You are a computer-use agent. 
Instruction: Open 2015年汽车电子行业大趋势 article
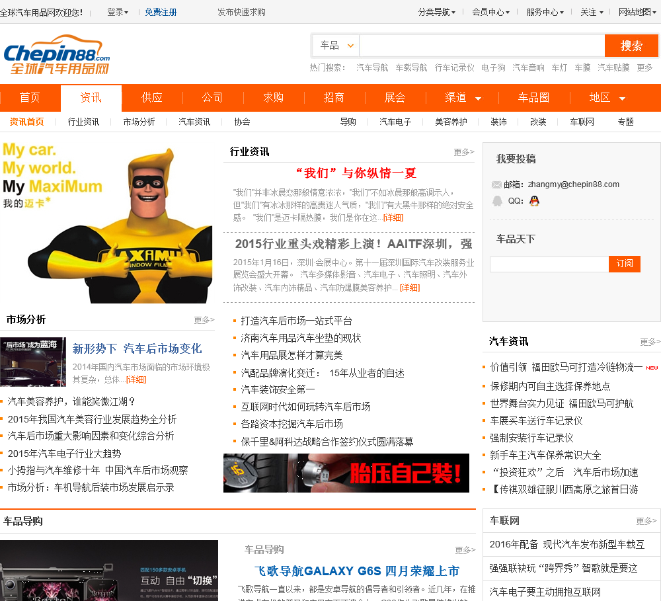tap(65, 454)
